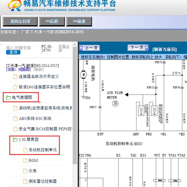Click the document icon beside 连接器名称及代号定义
The width and height of the screenshot is (187, 187).
tap(15, 77)
